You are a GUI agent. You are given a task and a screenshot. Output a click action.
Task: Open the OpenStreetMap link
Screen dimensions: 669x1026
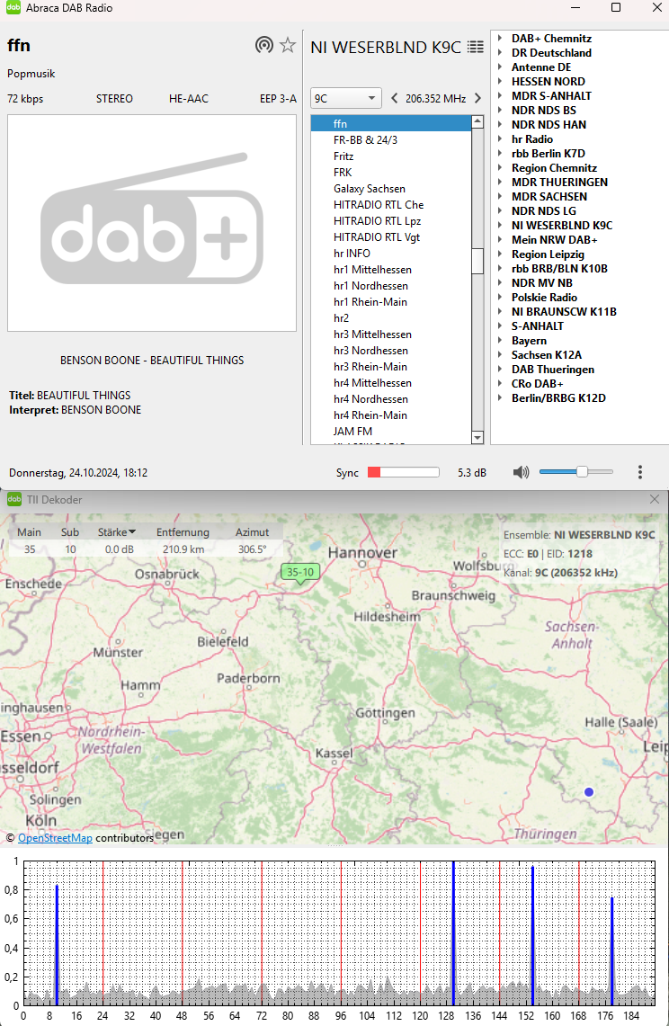coord(55,838)
